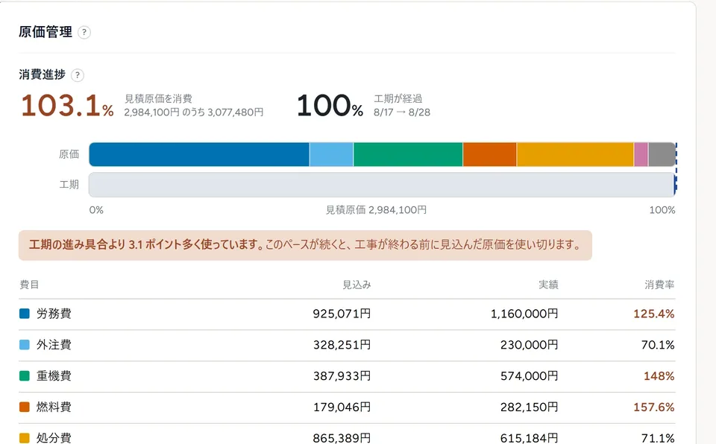The width and height of the screenshot is (716, 444).
Task: Click the 157.6% consumption rate
Action: point(654,407)
